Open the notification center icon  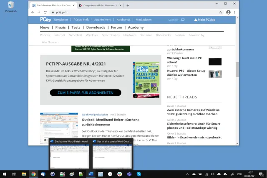(261, 174)
